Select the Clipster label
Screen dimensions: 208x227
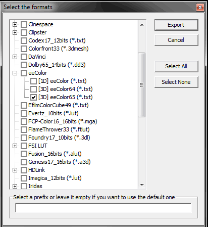pyautogui.click(x=37, y=32)
